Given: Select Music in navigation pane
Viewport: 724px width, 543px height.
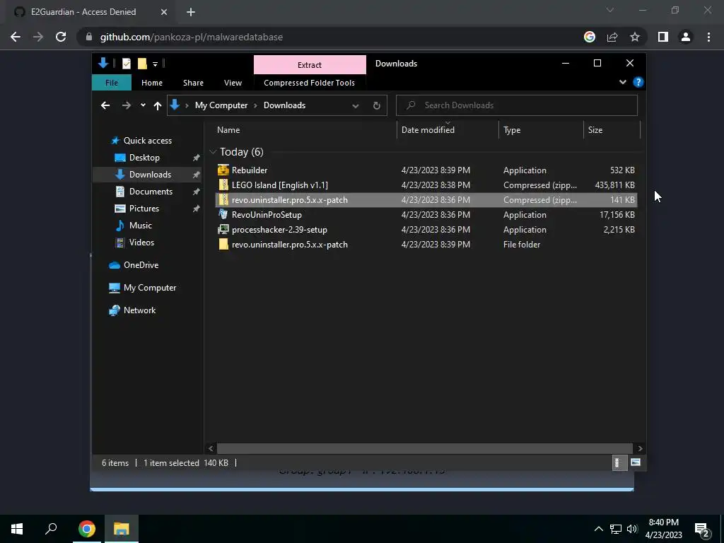Looking at the screenshot, I should (x=141, y=226).
